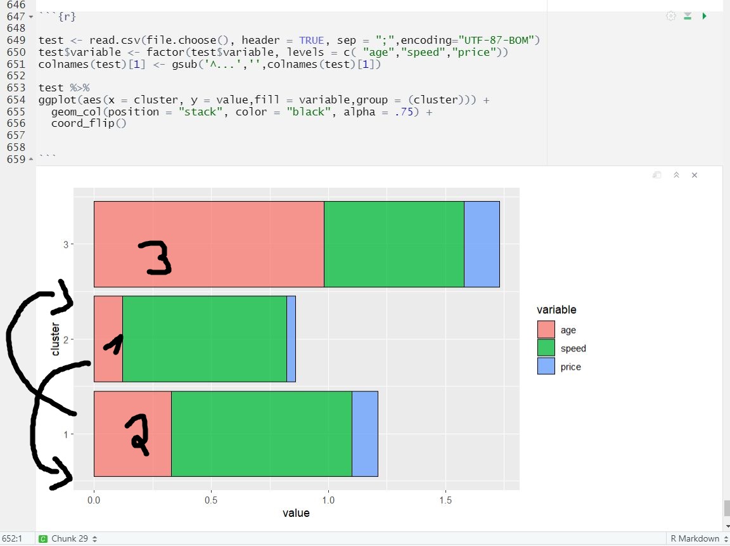The image size is (730, 546).
Task: Click the 'speed' legend label
Action: [573, 349]
